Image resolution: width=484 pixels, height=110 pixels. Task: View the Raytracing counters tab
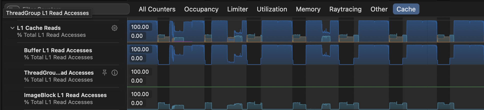pyautogui.click(x=345, y=9)
